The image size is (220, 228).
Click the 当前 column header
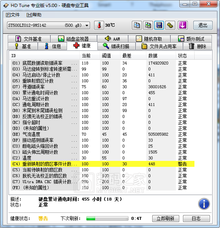coord(90,56)
